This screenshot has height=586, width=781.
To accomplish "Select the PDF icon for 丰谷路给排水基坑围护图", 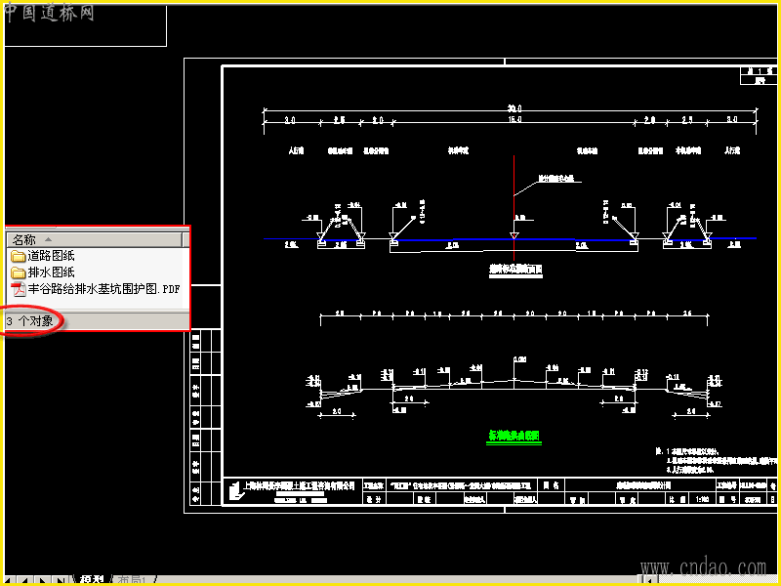I will (x=19, y=289).
